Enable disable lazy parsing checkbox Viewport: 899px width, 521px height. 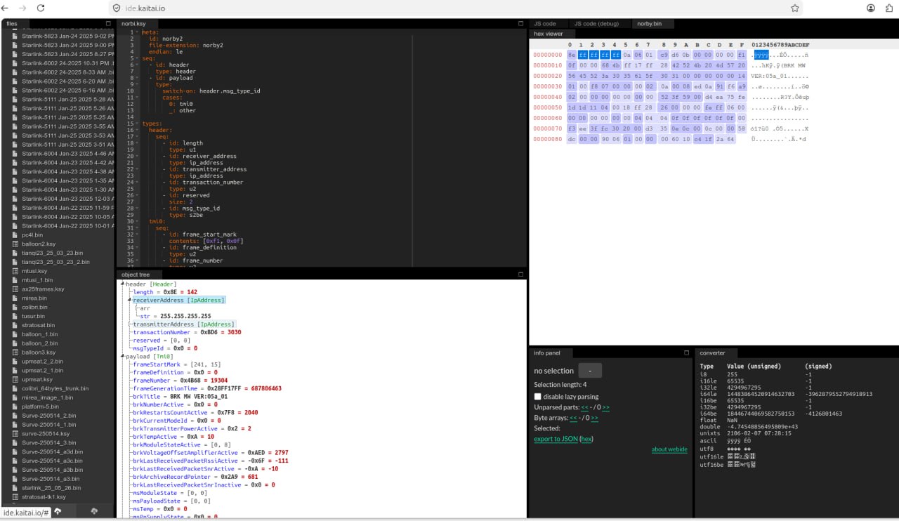coord(538,397)
